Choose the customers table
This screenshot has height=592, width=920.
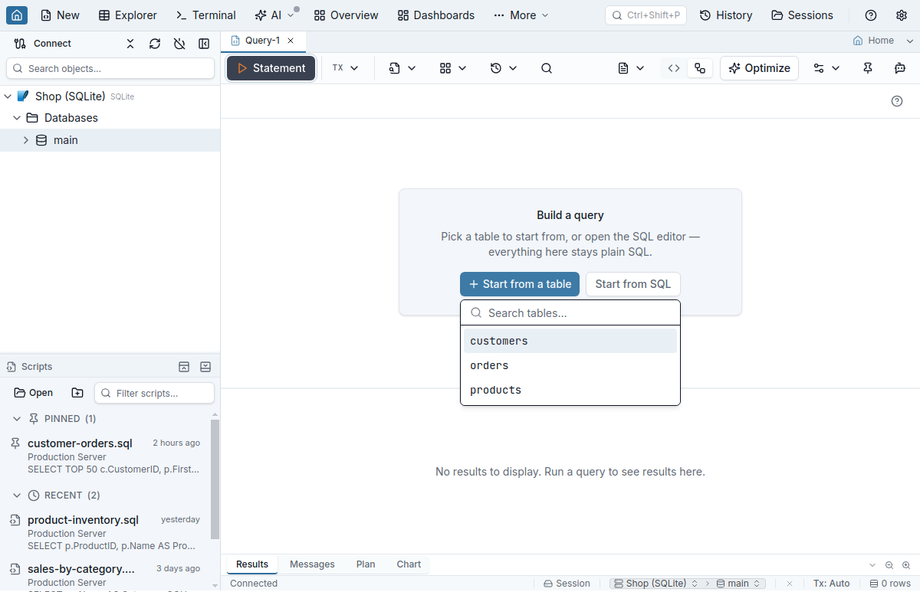tap(570, 341)
